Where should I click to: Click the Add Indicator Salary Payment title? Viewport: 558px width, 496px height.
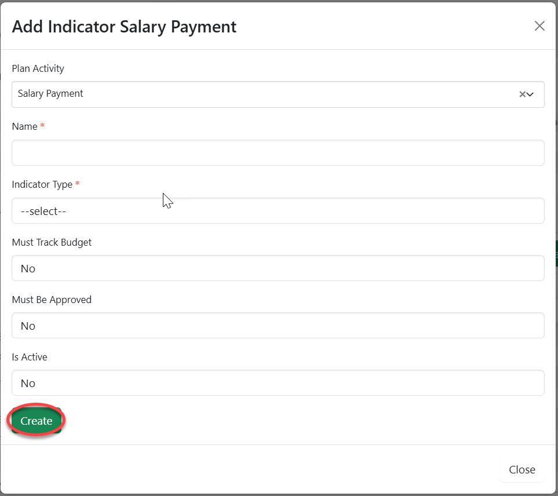tap(125, 27)
